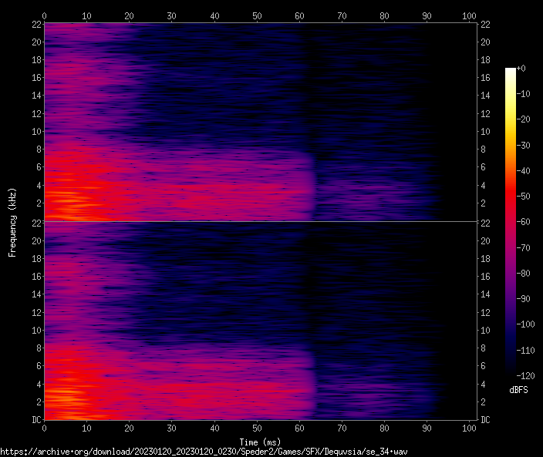Pick the orange -30 region of the color scale

[x=511, y=145]
